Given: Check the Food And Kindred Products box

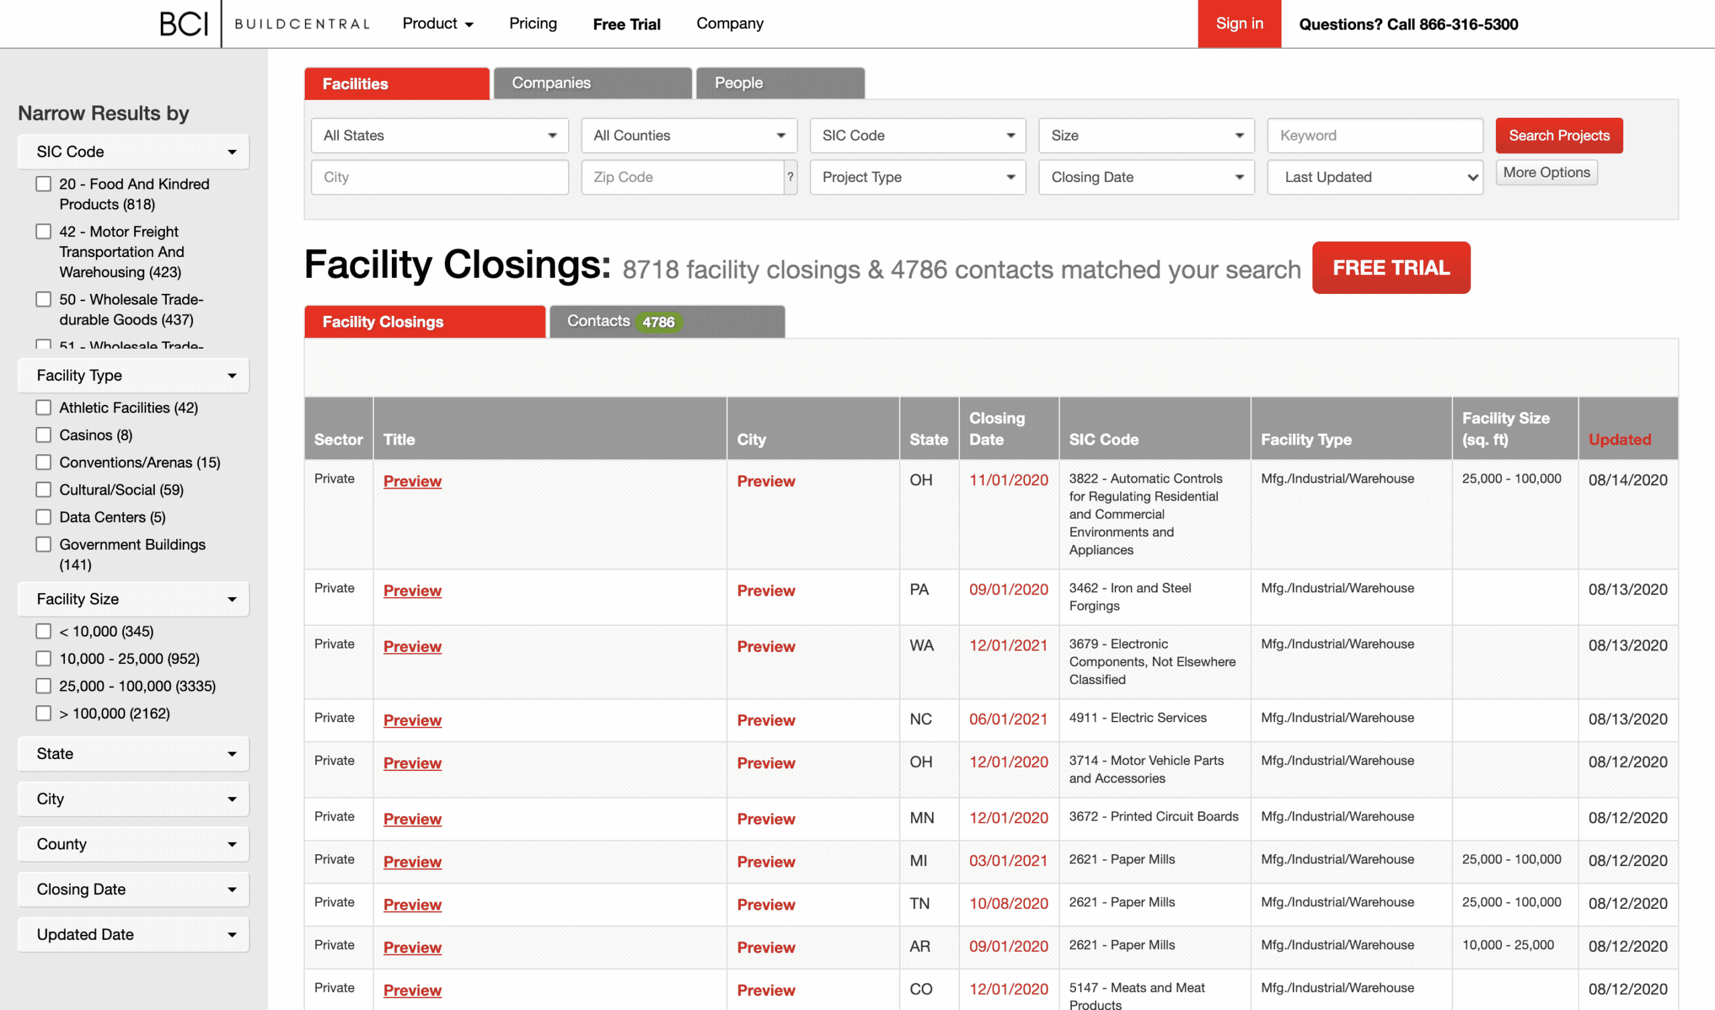Looking at the screenshot, I should [x=44, y=184].
